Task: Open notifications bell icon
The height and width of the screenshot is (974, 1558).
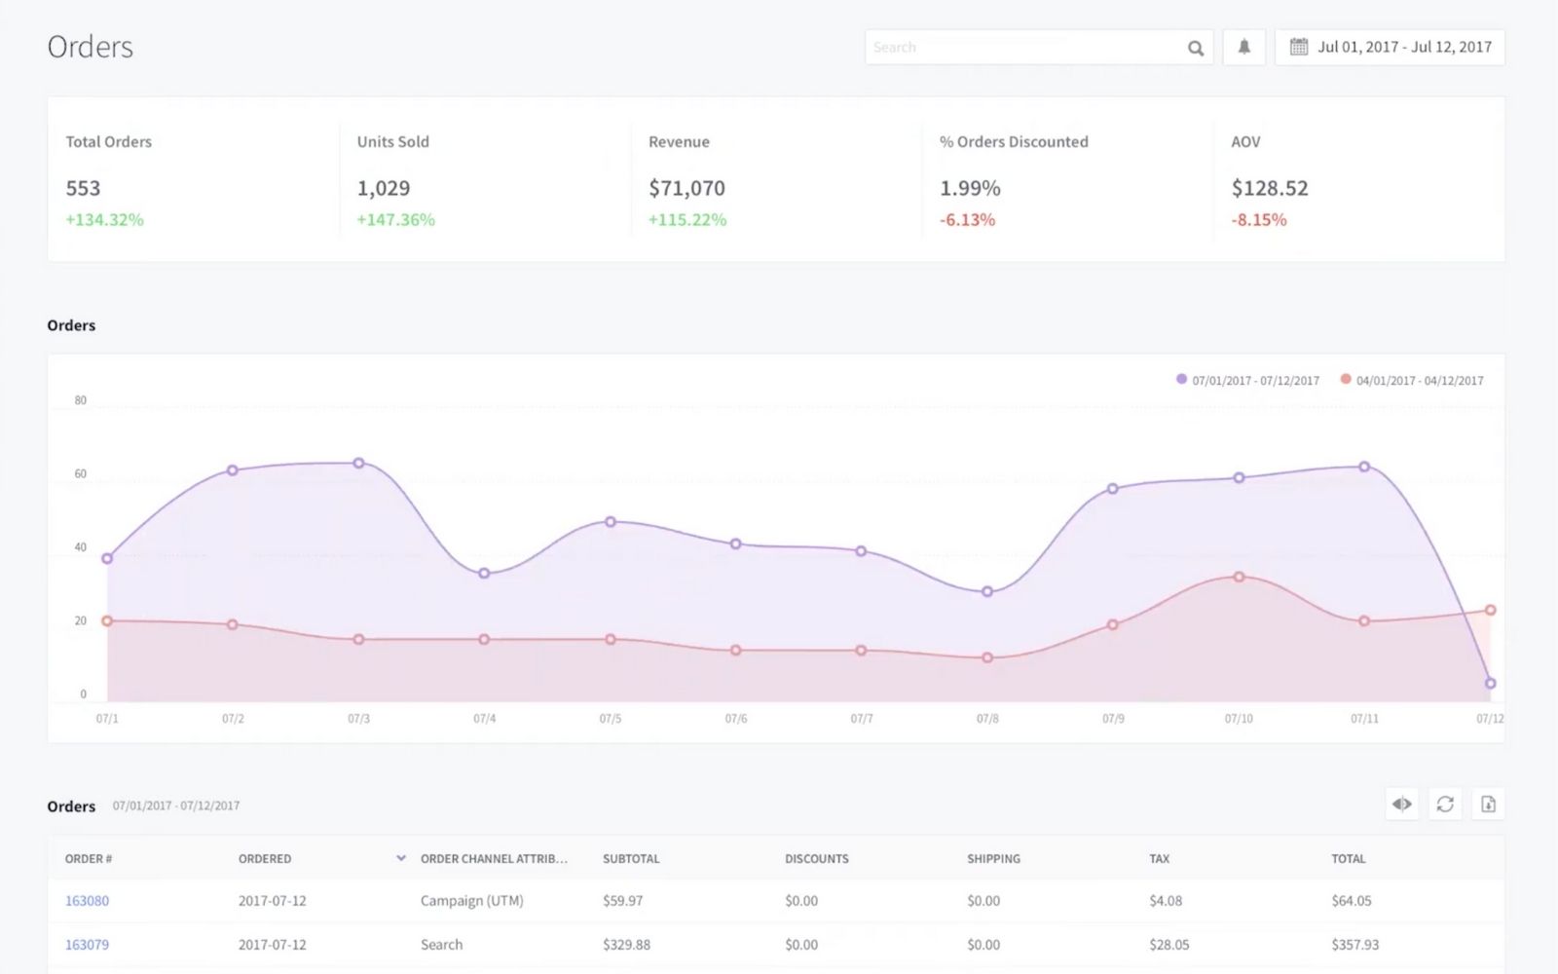Action: [x=1243, y=47]
